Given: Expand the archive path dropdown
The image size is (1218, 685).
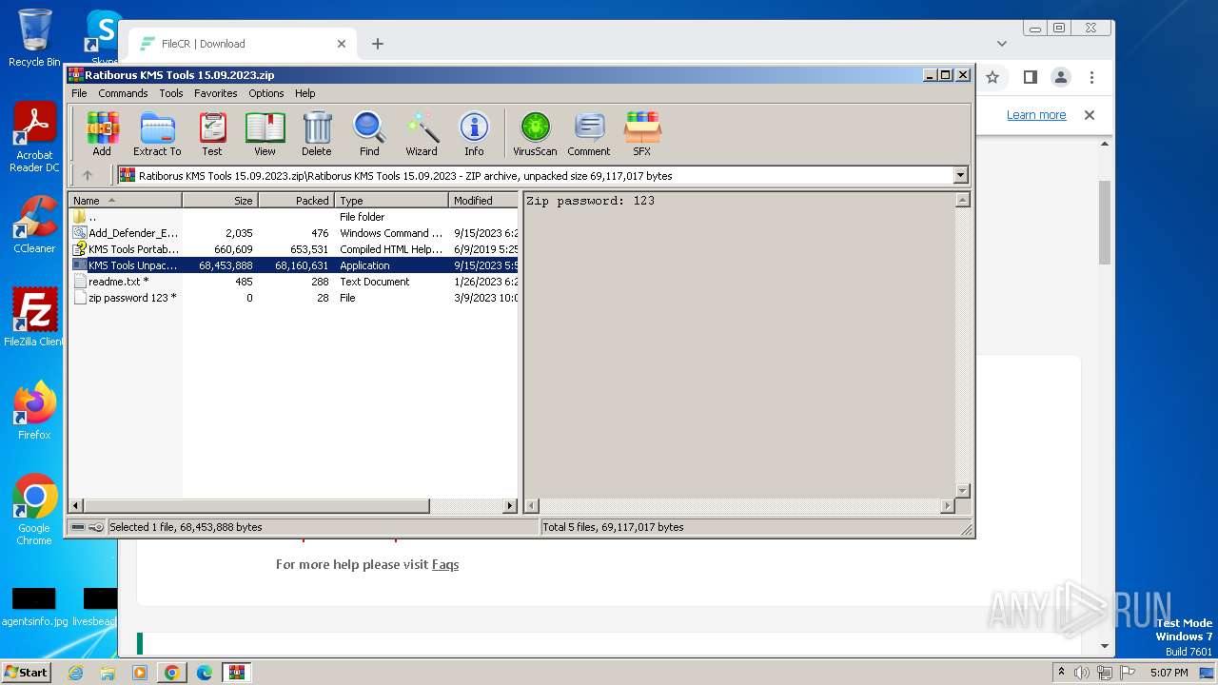Looking at the screenshot, I should click(960, 175).
